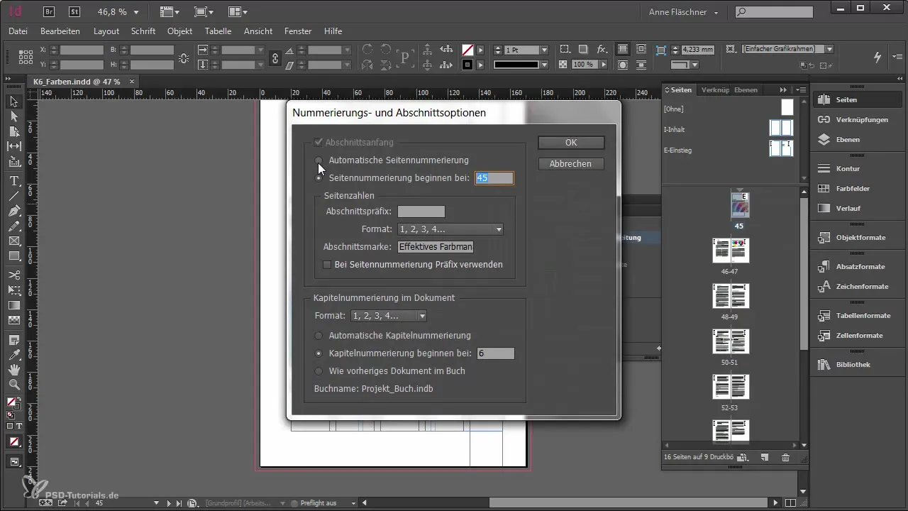
Task: Switch to Verknüpfungen tab in panel
Action: click(x=715, y=90)
